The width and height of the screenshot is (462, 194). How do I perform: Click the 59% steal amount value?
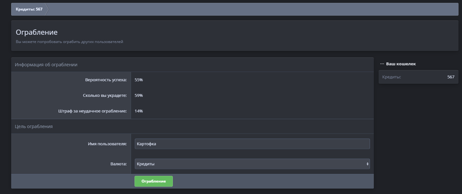pyautogui.click(x=139, y=96)
